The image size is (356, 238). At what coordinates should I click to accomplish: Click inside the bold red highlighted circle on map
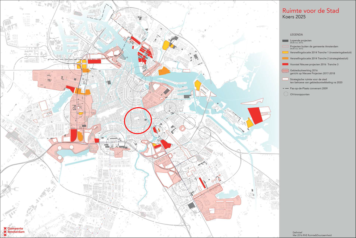(x=138, y=120)
